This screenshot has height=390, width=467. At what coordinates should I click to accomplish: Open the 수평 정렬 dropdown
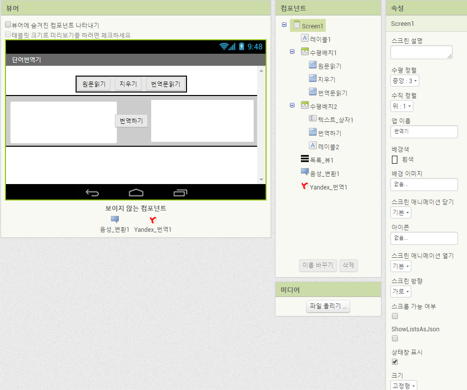(x=404, y=81)
